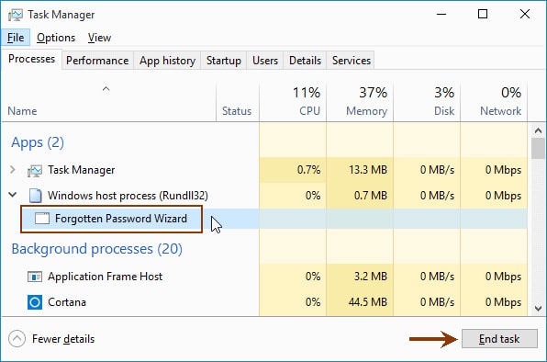Click Fewer details link
Screen dimensions: 547x362
pos(63,339)
